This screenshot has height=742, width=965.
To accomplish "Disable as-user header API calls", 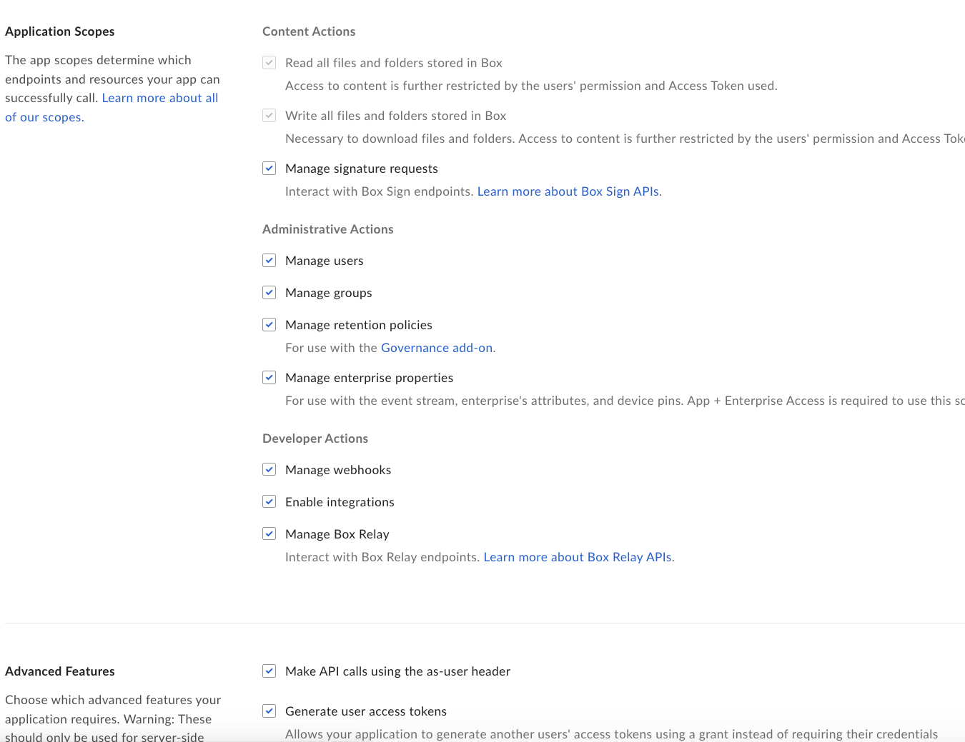I will (269, 671).
